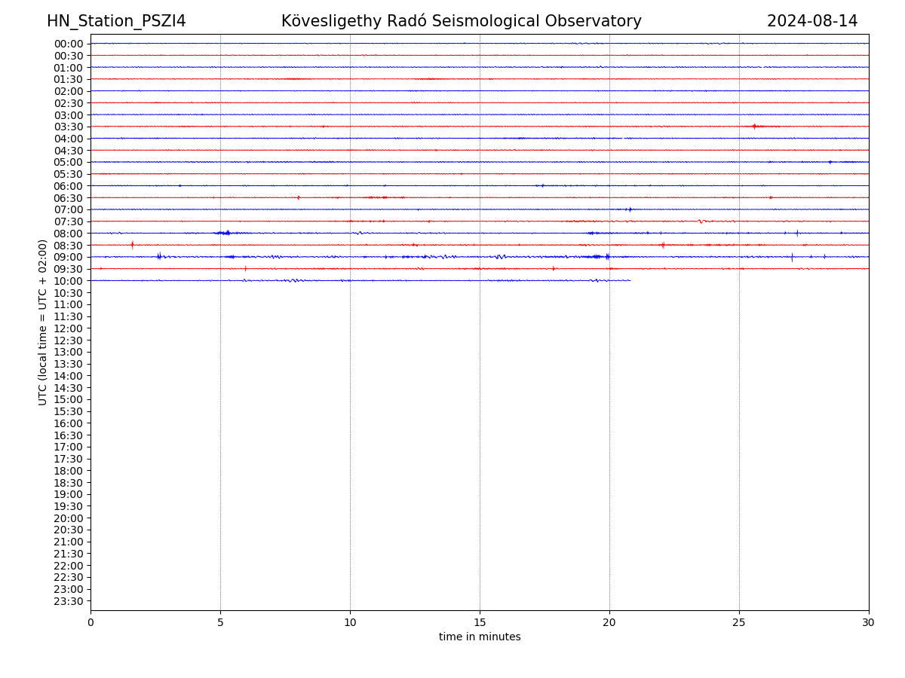Click the first blue spike on the 09:00 trace
The height and width of the screenshot is (678, 905).
click(159, 256)
